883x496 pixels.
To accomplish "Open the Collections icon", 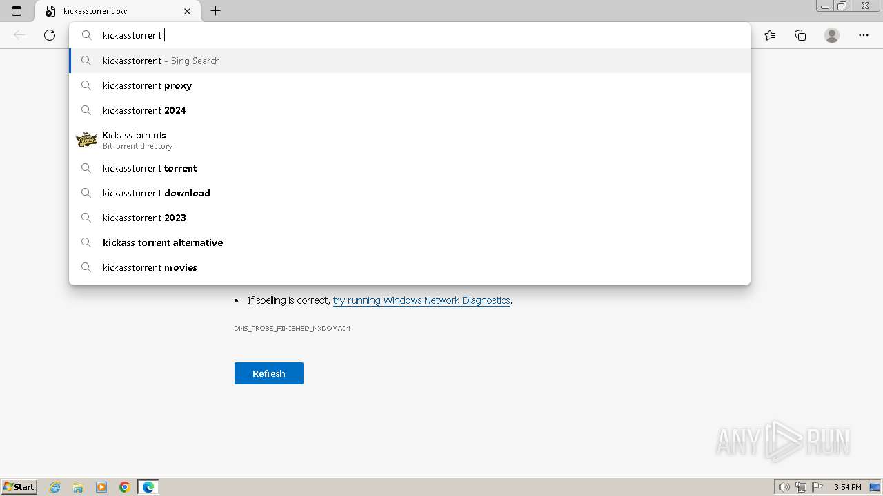I will [800, 35].
